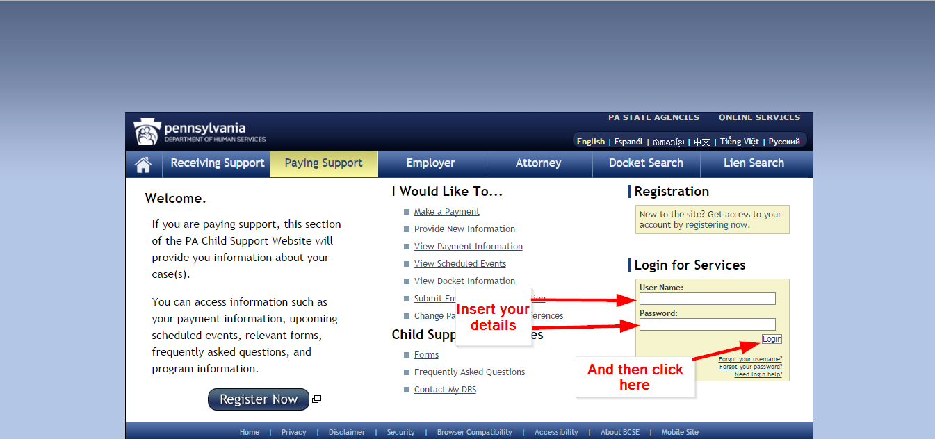Open footer Security link
935x439 pixels.
[401, 432]
